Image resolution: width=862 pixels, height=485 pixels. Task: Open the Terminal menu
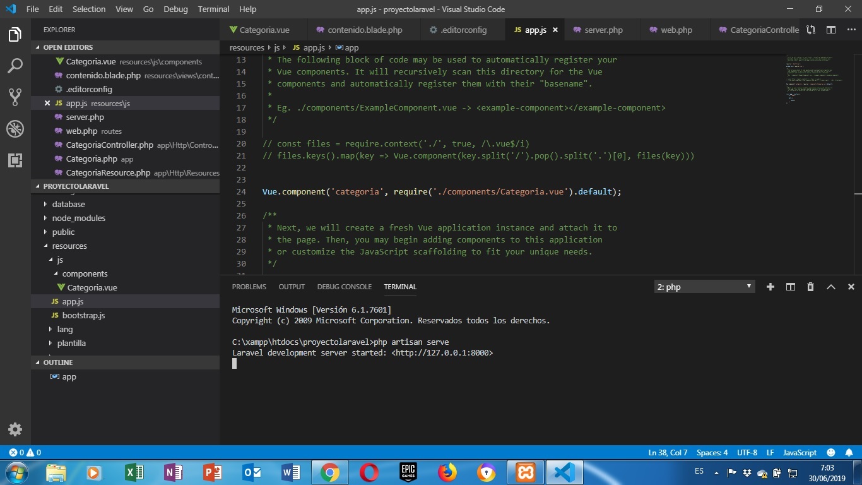point(213,9)
